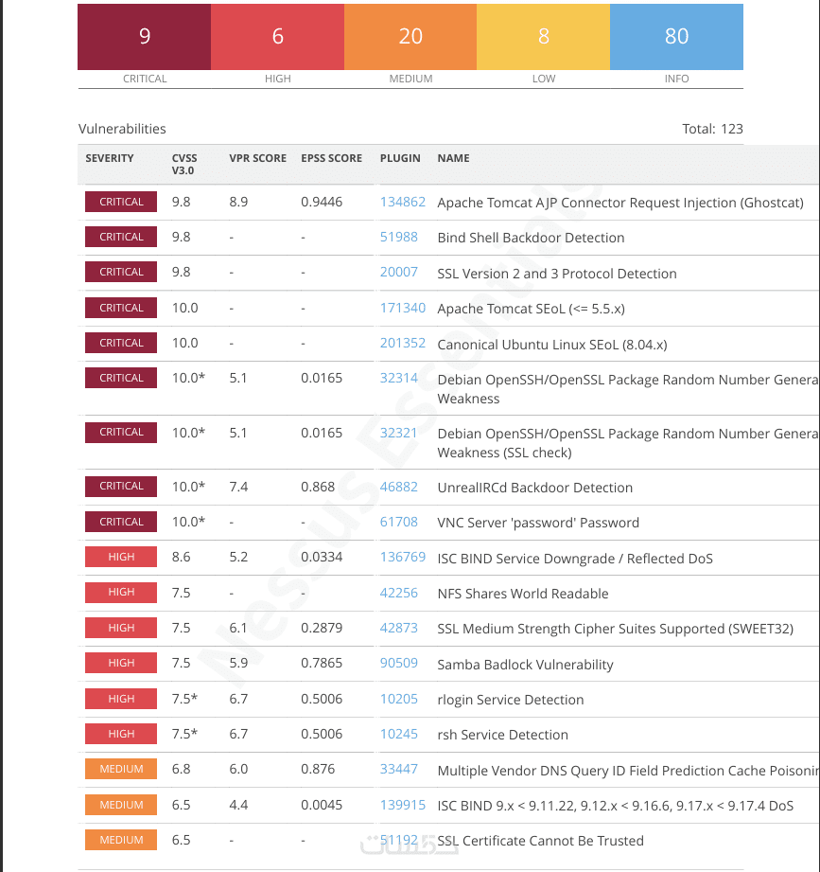Viewport: 820px width, 872px height.
Task: Click the PLUGIN column header
Action: point(400,158)
